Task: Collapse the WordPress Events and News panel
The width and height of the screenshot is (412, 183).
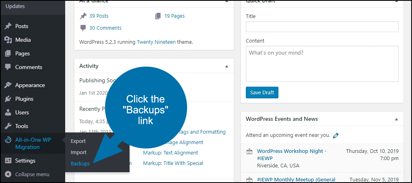Action: pyautogui.click(x=396, y=119)
